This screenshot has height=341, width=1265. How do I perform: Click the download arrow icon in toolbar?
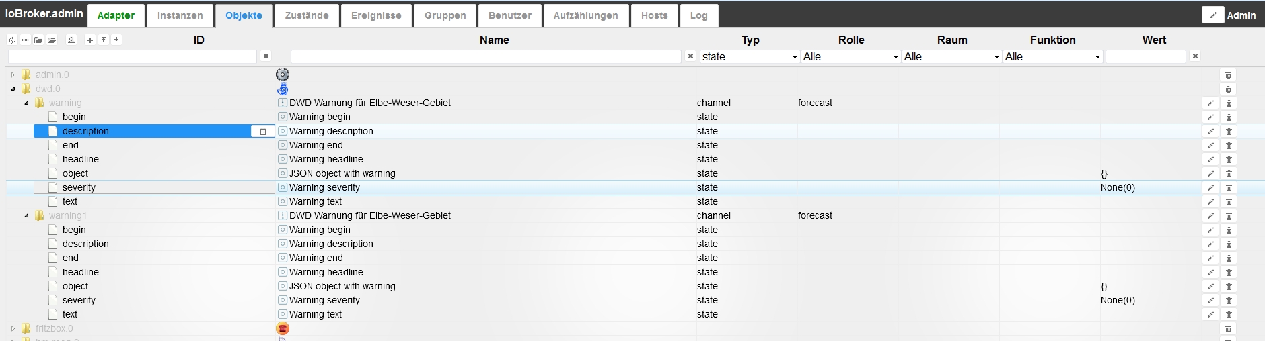(x=116, y=40)
